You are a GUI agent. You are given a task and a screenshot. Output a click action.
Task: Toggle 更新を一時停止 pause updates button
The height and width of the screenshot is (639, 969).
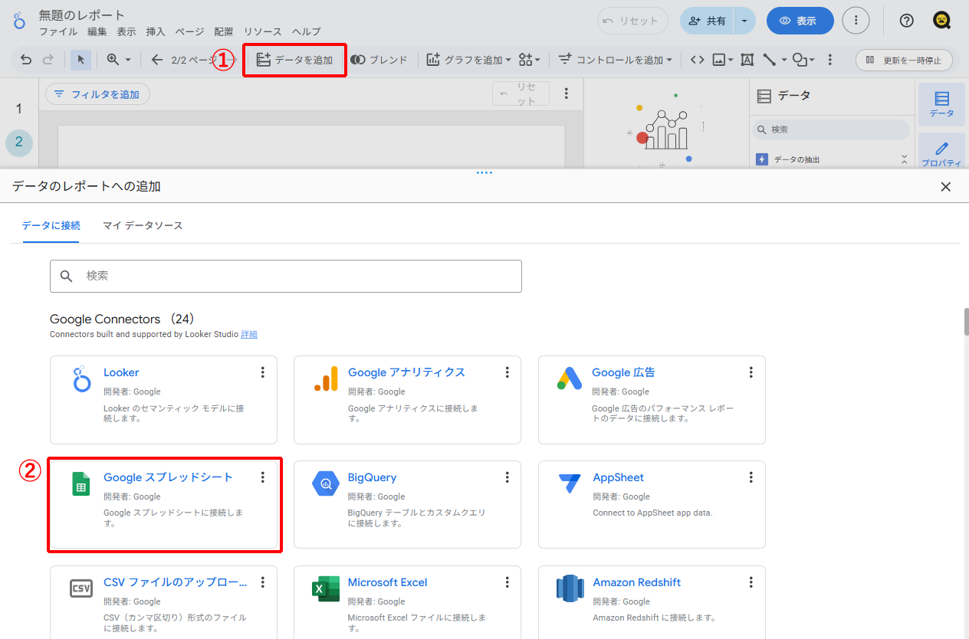pyautogui.click(x=904, y=60)
